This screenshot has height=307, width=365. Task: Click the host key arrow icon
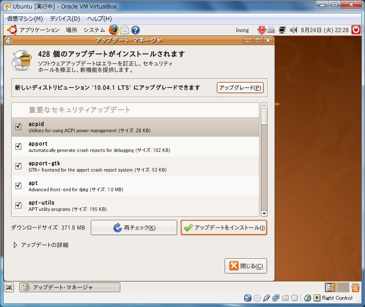(x=317, y=298)
